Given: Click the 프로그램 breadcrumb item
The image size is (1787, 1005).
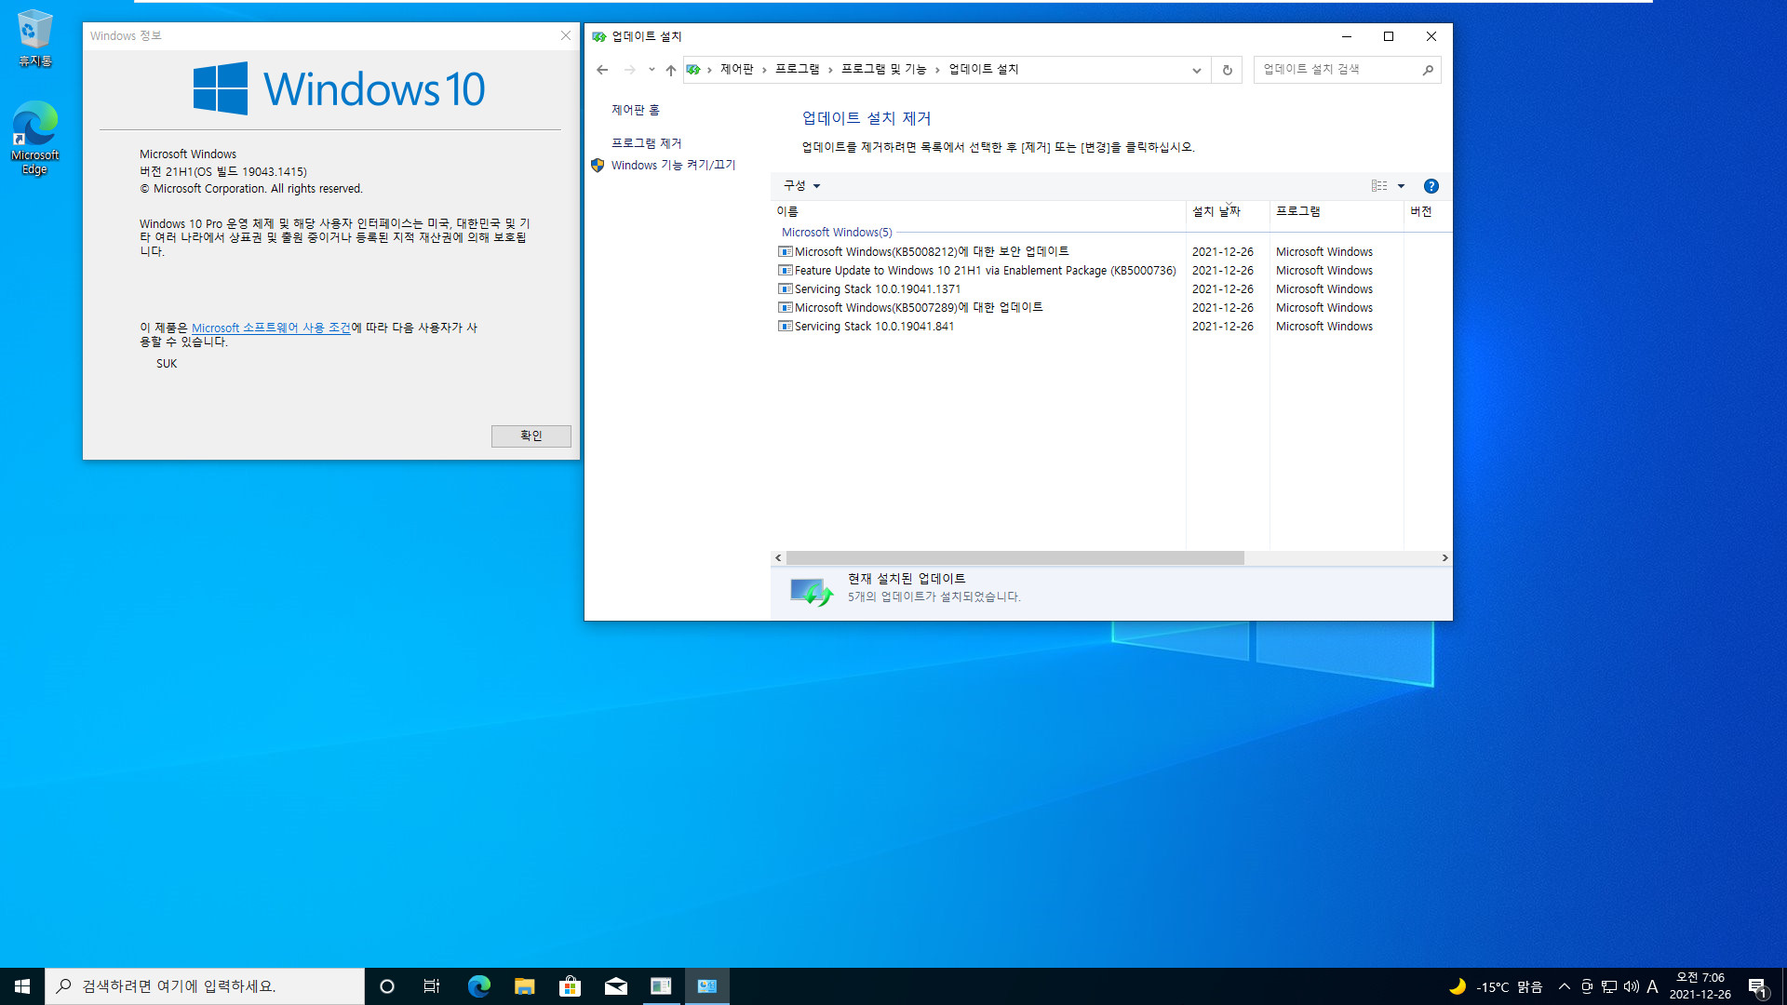Looking at the screenshot, I should [797, 70].
